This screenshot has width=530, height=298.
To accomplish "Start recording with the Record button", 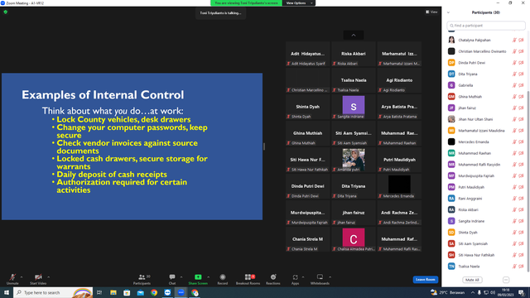I will (x=223, y=279).
